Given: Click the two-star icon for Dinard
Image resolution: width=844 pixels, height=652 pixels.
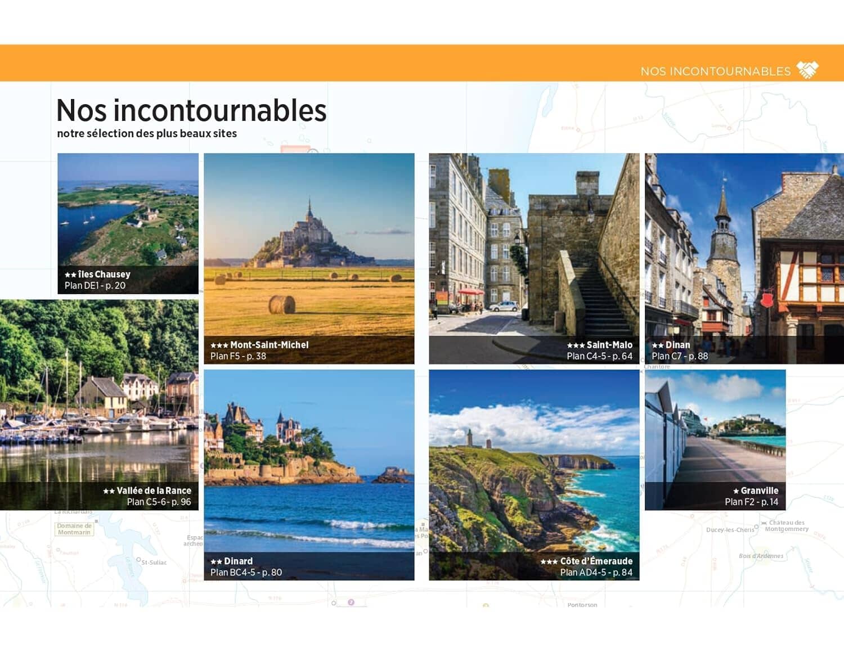Looking at the screenshot, I should coord(216,561).
